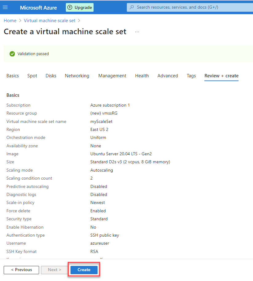Viewport: 253px width, 281px height.
Task: Open the ellipsis more options menu
Action: pyautogui.click(x=137, y=32)
